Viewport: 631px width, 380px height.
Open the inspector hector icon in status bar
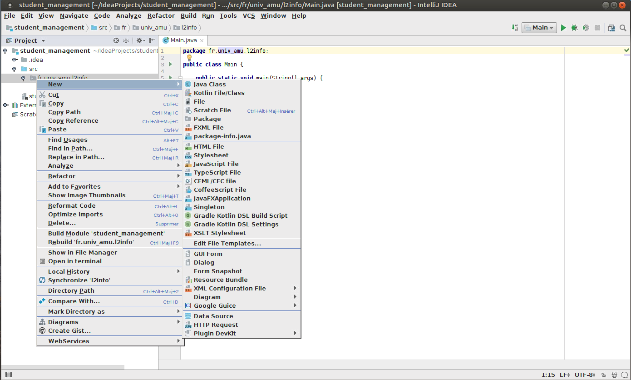(x=614, y=375)
